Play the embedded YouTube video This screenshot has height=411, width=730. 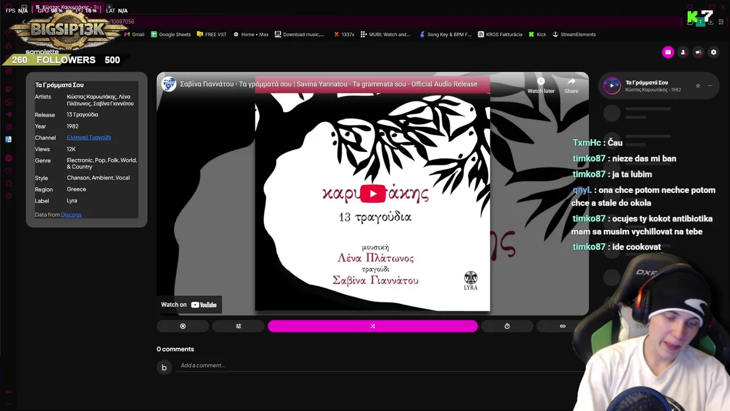click(372, 194)
